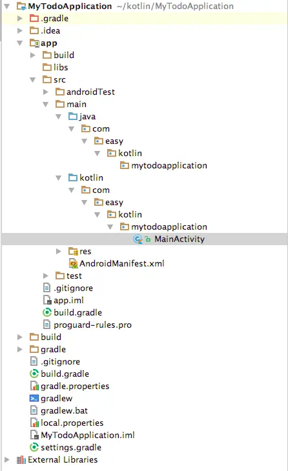The image size is (288, 471).
Task: Click the main folder icon
Action: tap(60, 105)
